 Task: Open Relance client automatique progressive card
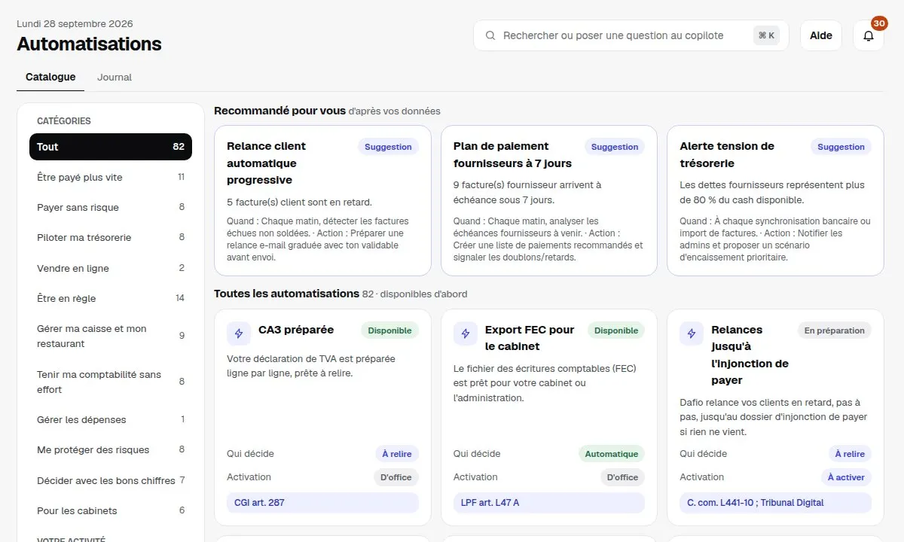(323, 200)
